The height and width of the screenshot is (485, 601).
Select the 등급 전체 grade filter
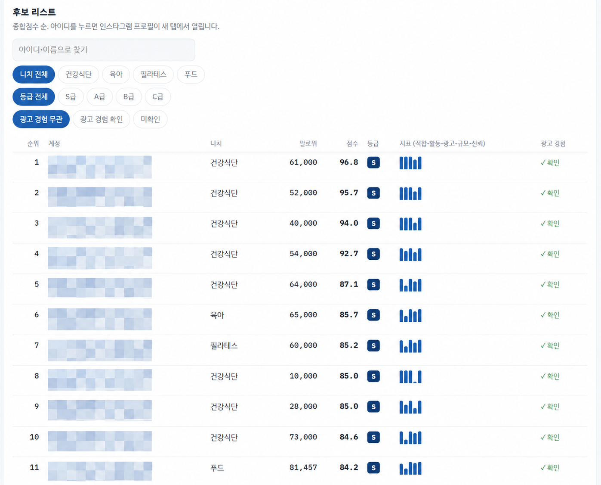click(x=34, y=97)
